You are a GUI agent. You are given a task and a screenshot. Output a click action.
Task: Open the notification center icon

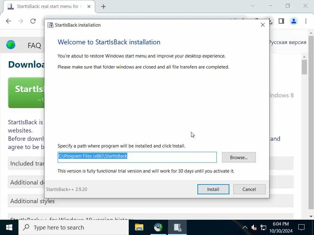coord(301,227)
